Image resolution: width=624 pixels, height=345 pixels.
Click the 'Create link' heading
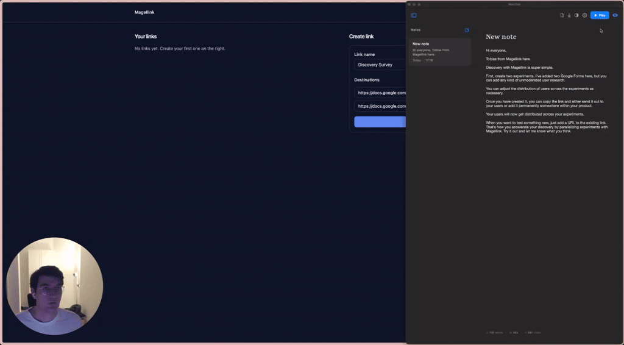tap(361, 36)
